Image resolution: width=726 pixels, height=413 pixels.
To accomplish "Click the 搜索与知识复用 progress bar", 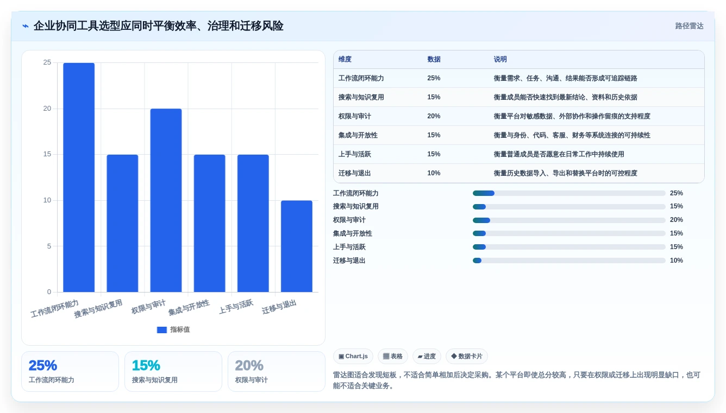I will [569, 207].
